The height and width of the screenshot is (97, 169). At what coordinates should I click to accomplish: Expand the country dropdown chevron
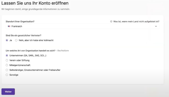[156, 26]
